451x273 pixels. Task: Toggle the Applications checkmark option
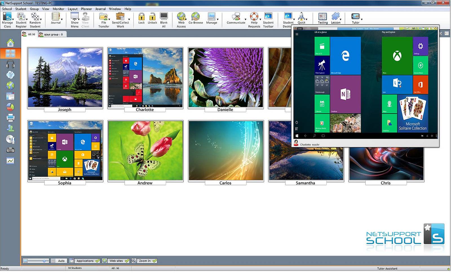98,261
